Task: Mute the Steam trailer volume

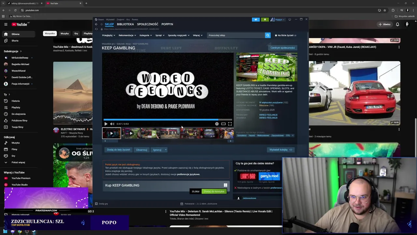Action: (x=112, y=124)
